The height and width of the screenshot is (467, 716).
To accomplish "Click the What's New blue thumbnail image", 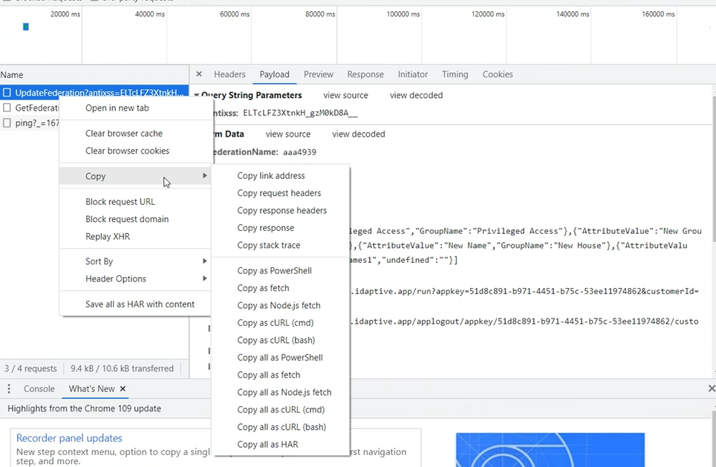I will [550, 450].
